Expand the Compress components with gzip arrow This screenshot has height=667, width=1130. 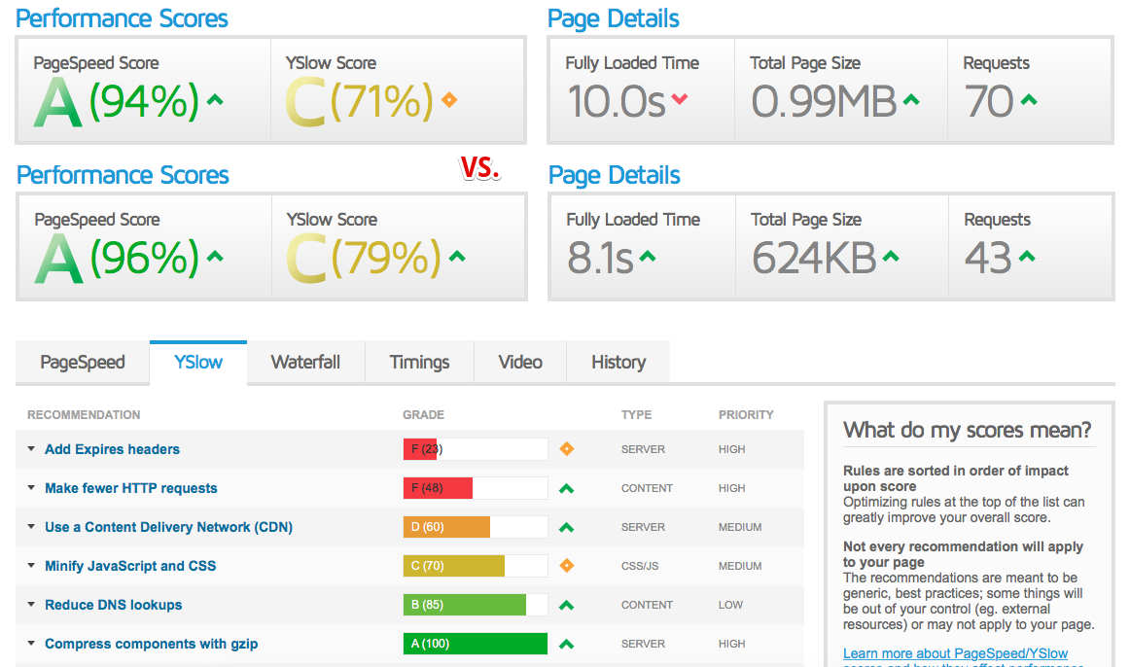tap(31, 644)
